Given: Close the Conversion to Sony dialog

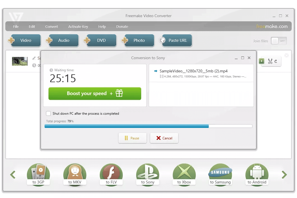Looking at the screenshot, I should [249, 58].
